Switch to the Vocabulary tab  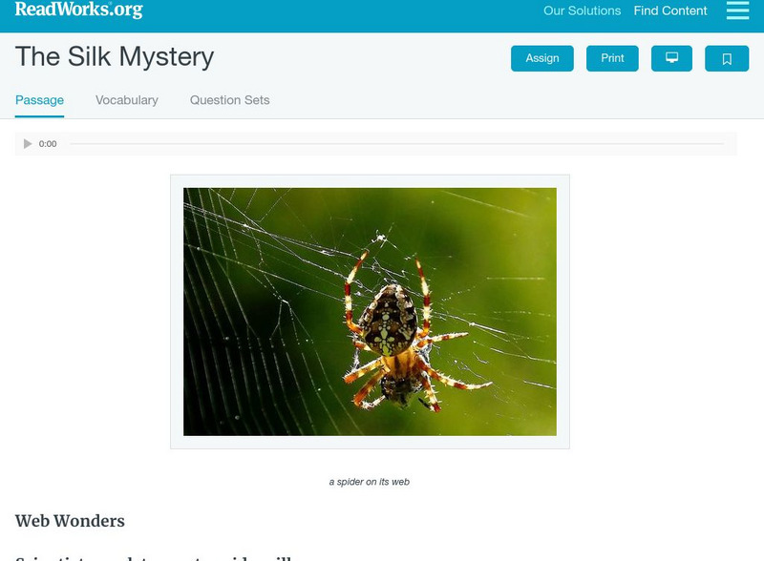click(127, 100)
